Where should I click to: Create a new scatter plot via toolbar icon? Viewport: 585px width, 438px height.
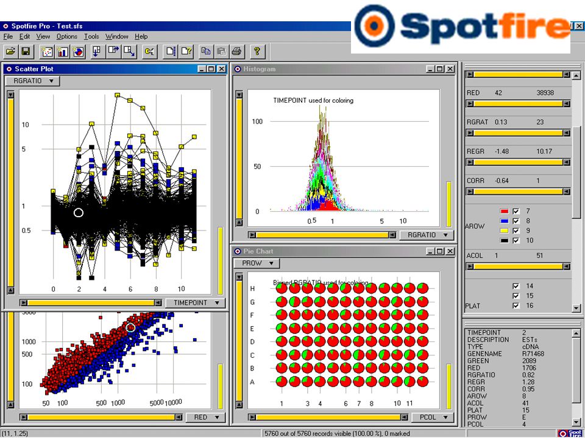click(x=47, y=51)
